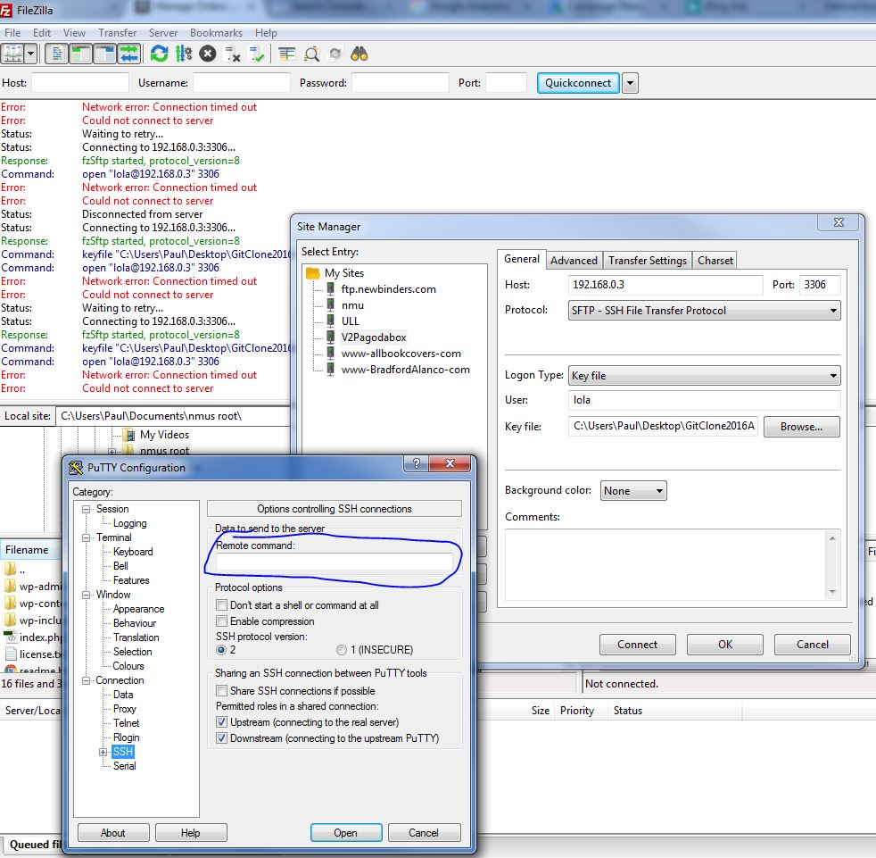Click the Remote command input field
The width and height of the screenshot is (876, 858).
coord(335,562)
